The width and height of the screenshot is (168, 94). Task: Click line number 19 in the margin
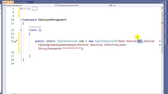[12, 63]
